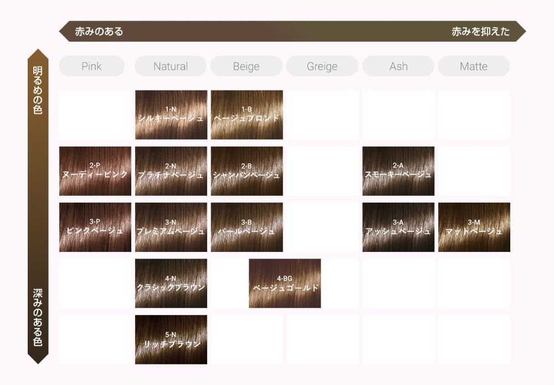Select the 5-N リッチブラウン swatch
This screenshot has width=554, height=385.
click(171, 340)
